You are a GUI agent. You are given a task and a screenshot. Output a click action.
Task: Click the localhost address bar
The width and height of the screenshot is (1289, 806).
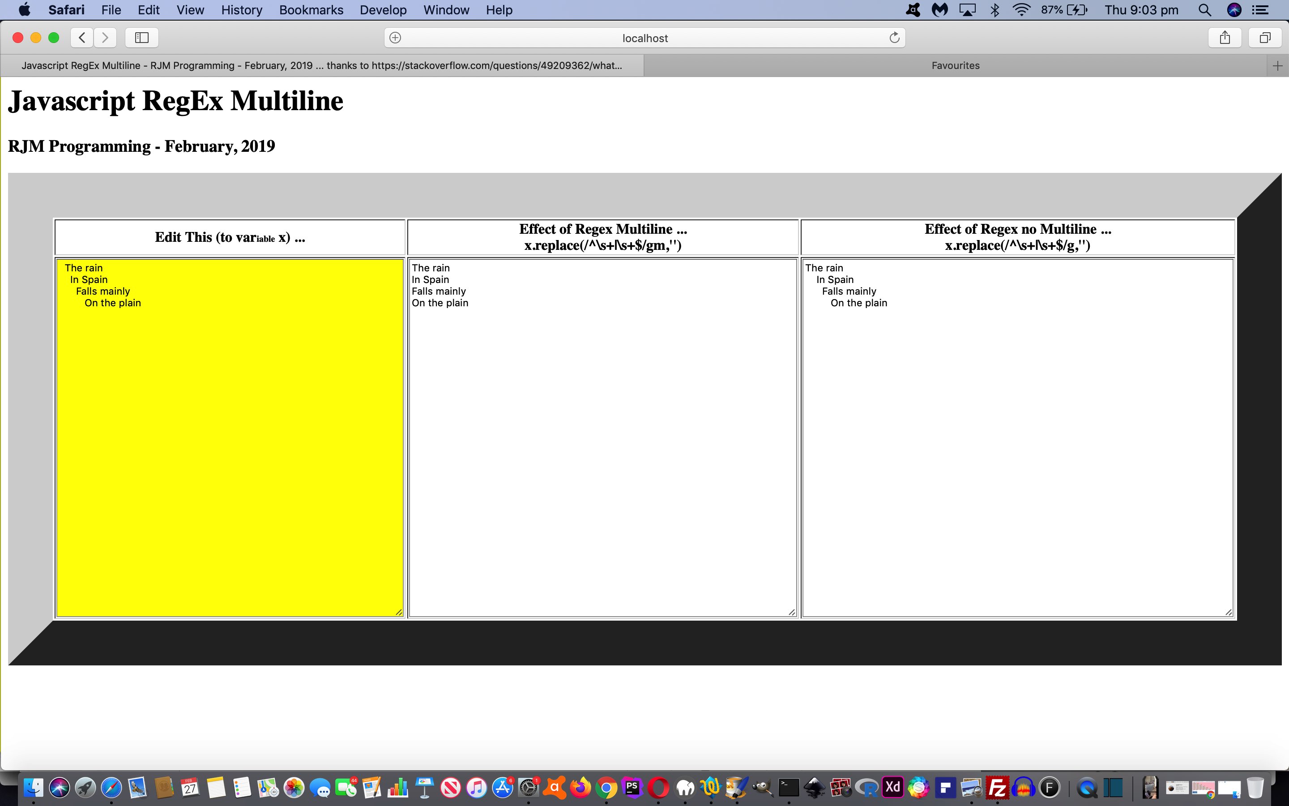tap(644, 37)
